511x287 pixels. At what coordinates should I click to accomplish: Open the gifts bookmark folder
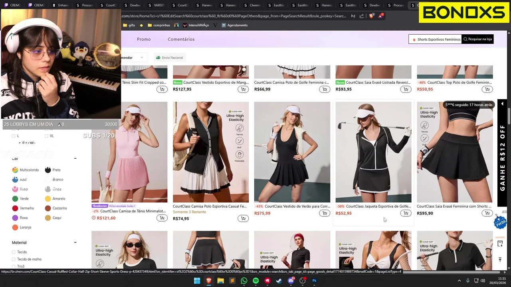pyautogui.click(x=129, y=25)
